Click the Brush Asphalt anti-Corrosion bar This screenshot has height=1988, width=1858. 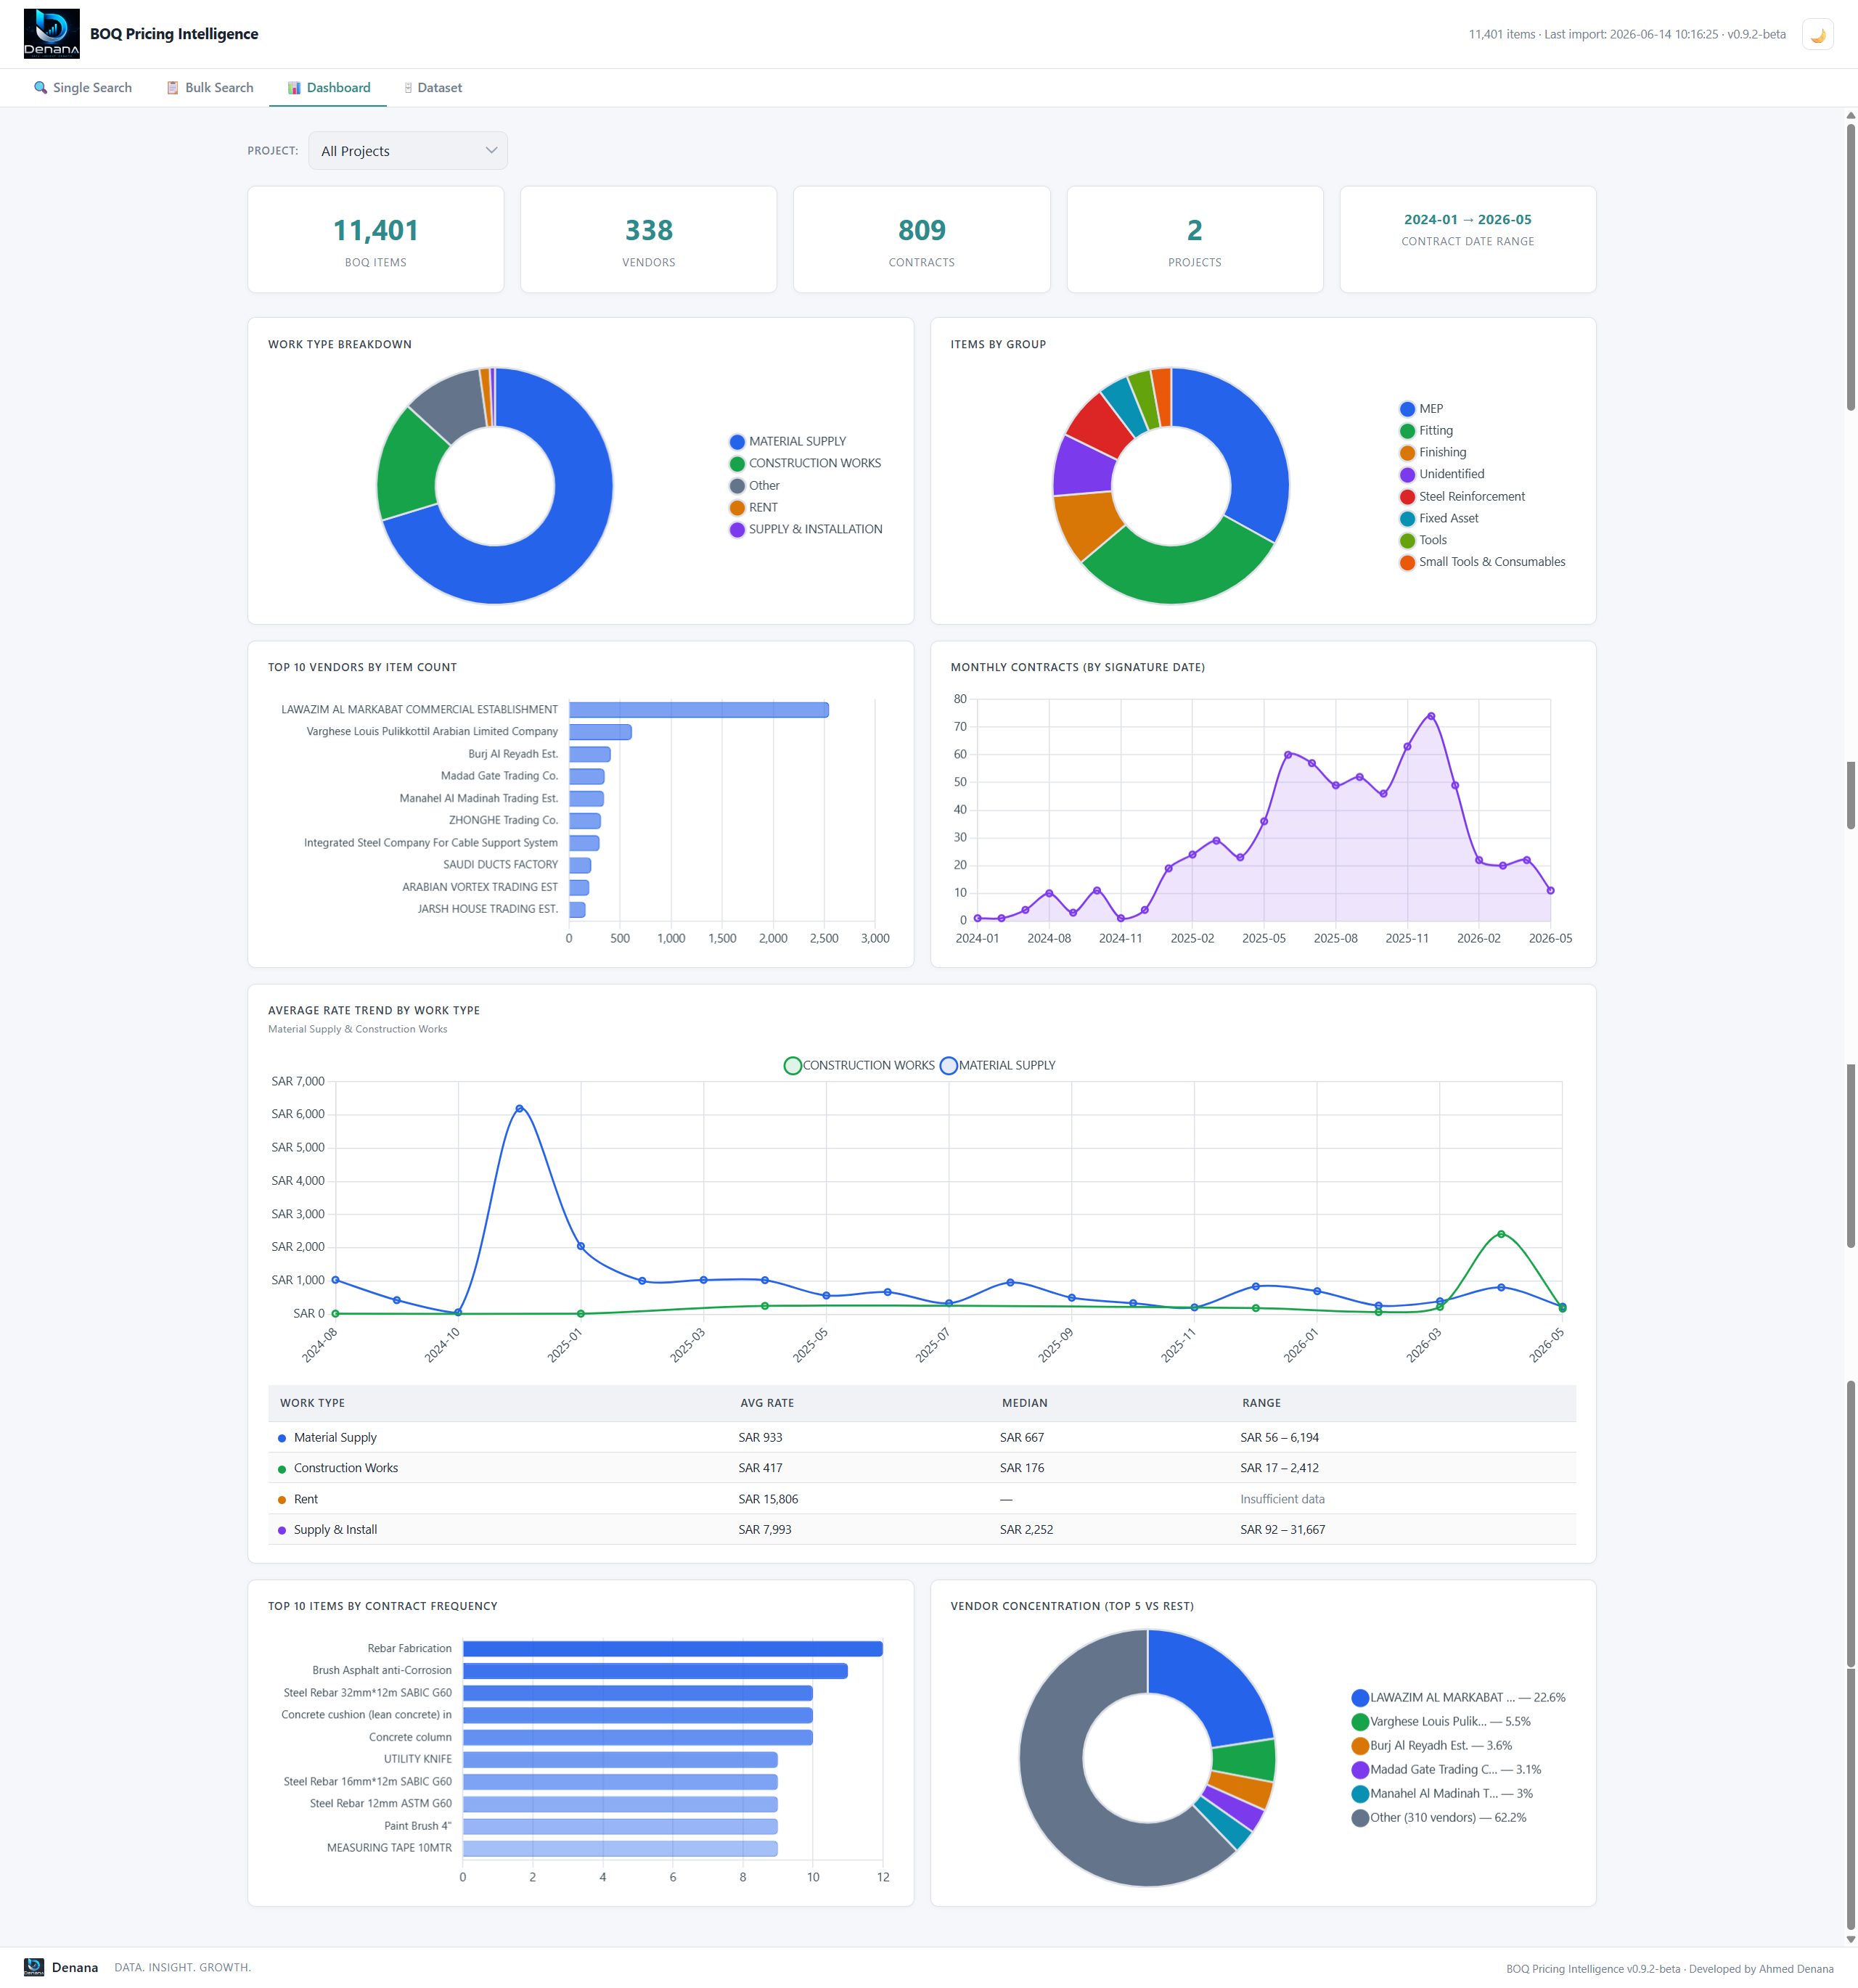tap(655, 1671)
